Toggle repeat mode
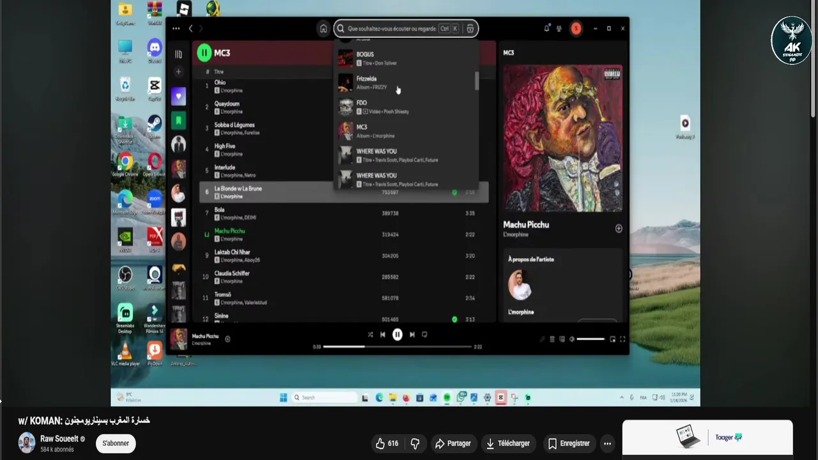Screen dimensions: 818x460 424,334
